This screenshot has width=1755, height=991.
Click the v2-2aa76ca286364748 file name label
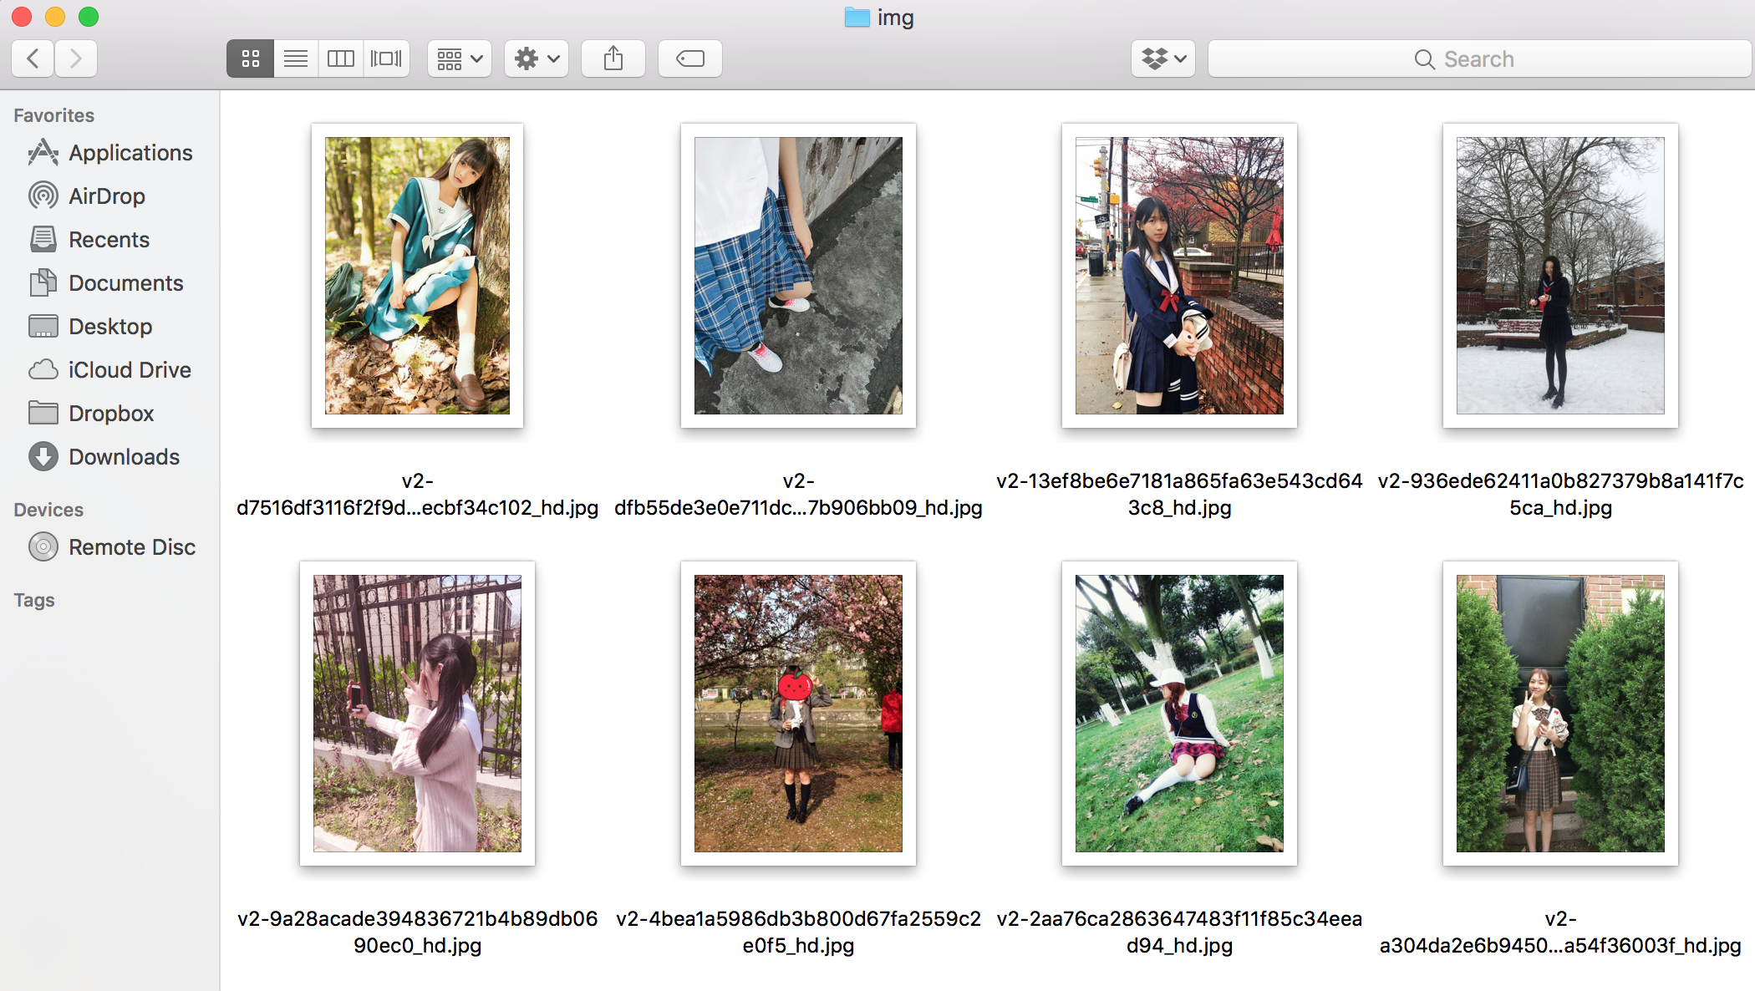[1179, 932]
